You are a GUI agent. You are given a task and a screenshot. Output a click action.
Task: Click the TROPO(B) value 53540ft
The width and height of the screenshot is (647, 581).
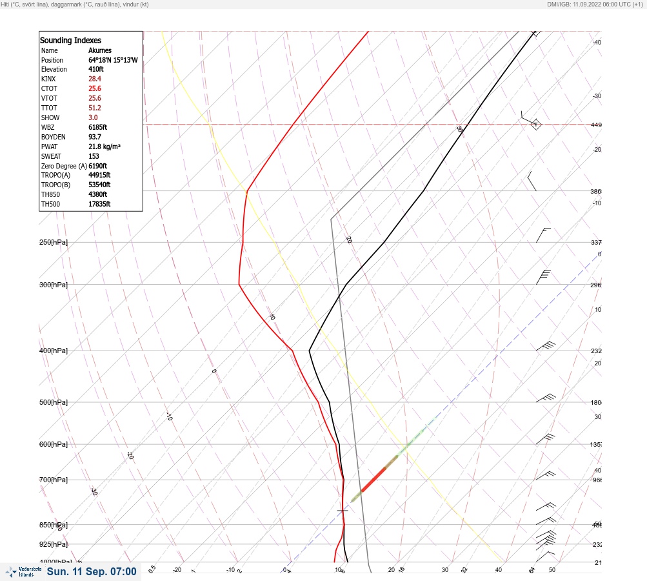click(x=99, y=185)
